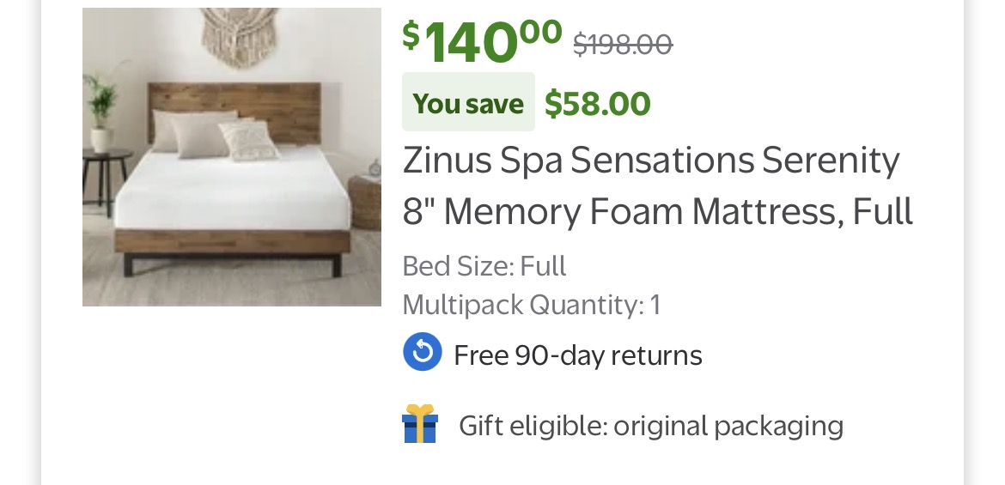Click the "You save" badge

[x=468, y=103]
